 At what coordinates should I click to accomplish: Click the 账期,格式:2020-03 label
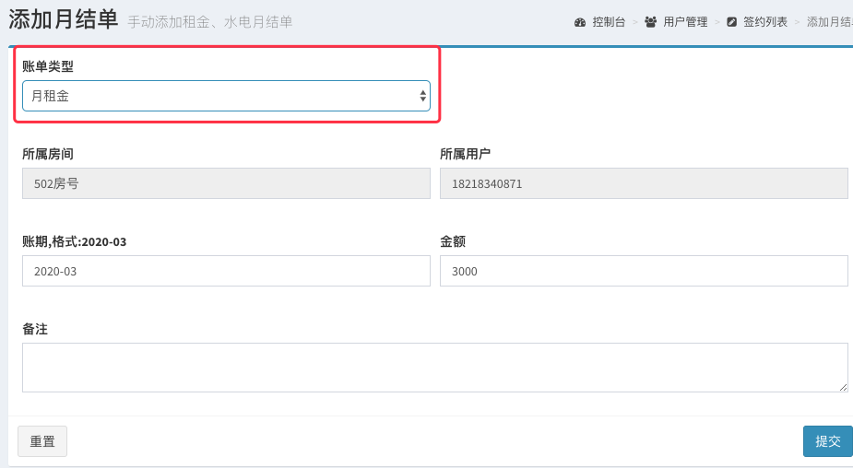coord(75,242)
